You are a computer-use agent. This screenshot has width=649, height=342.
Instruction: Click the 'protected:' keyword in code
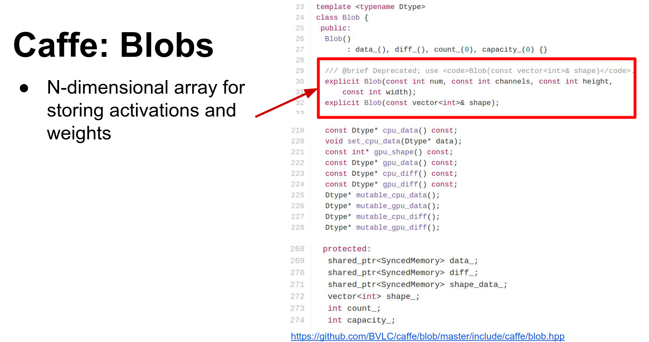(x=346, y=249)
